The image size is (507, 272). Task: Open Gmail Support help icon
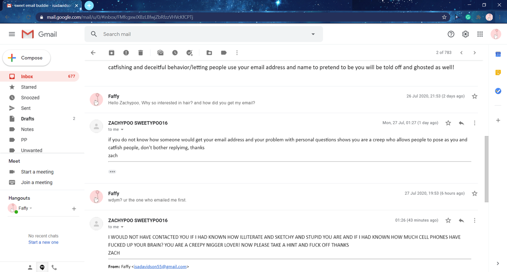(451, 34)
